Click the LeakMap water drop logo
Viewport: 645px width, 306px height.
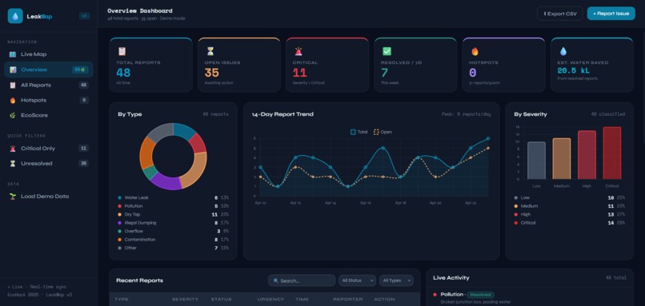coord(15,16)
